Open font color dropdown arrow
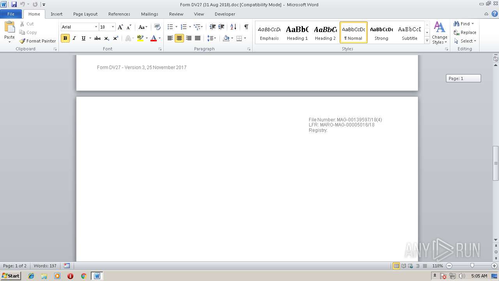499x281 pixels. coord(159,38)
